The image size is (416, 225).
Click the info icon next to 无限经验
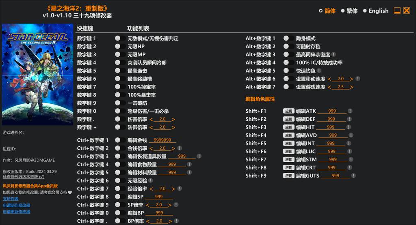tap(150, 180)
